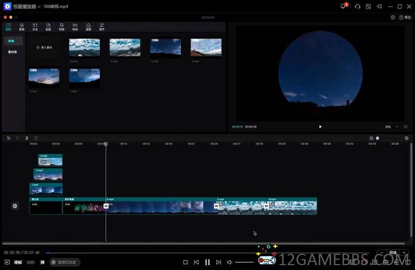Expand the 恒星播放器 title dropdown
This screenshot has width=415, height=270.
click(x=39, y=6)
